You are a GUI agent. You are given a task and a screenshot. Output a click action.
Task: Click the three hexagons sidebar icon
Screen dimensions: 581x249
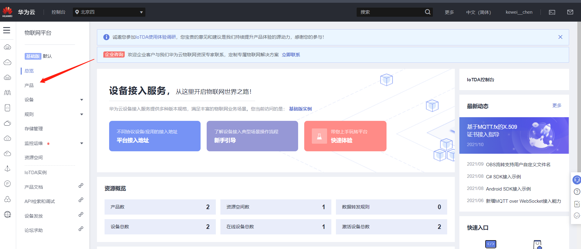tap(7, 199)
